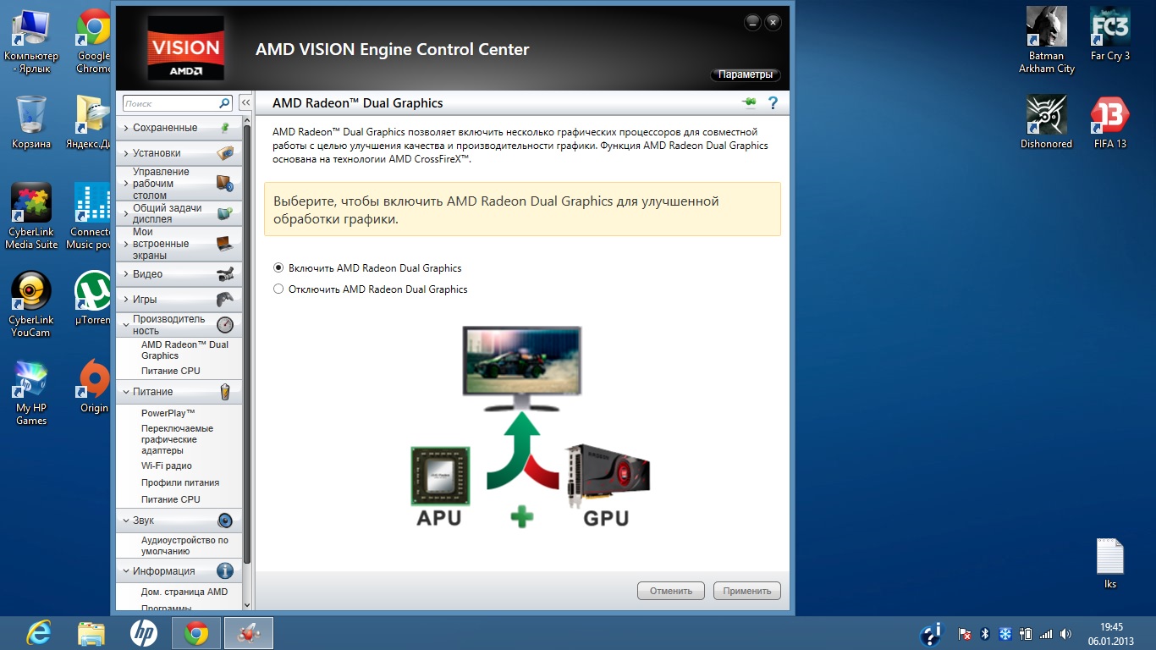
Task: Select the lks file on desktop
Action: (x=1109, y=564)
